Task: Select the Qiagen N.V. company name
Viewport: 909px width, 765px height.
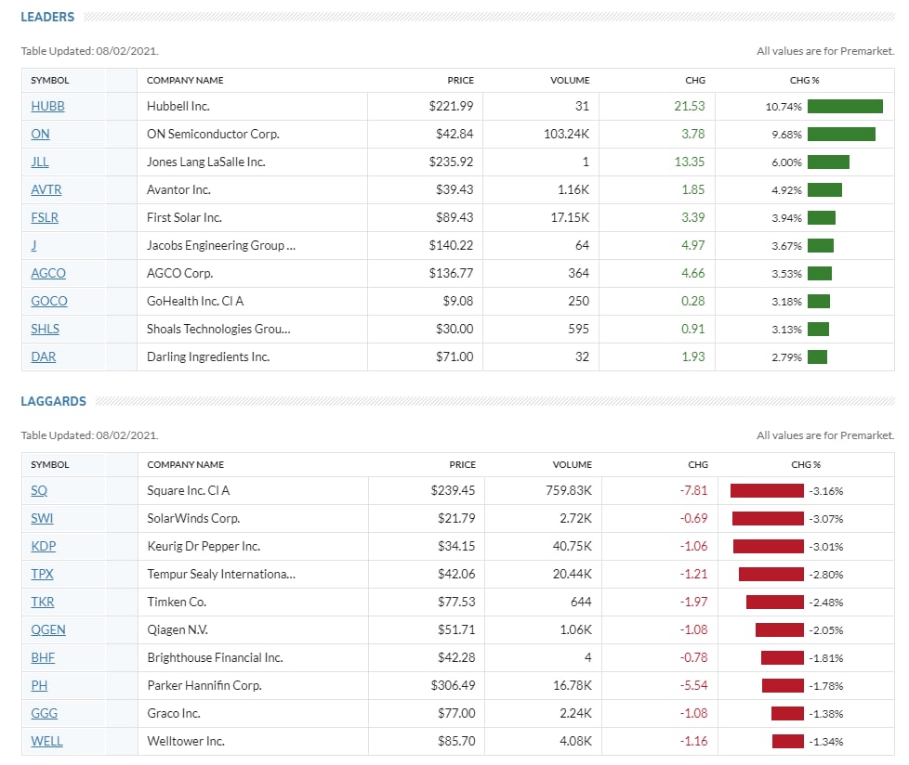Action: pyautogui.click(x=178, y=629)
